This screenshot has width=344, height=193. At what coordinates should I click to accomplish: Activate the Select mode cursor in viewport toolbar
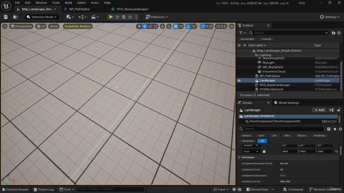pos(139,26)
